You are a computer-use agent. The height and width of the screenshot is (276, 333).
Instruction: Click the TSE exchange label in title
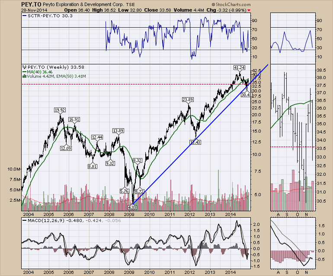130,4
